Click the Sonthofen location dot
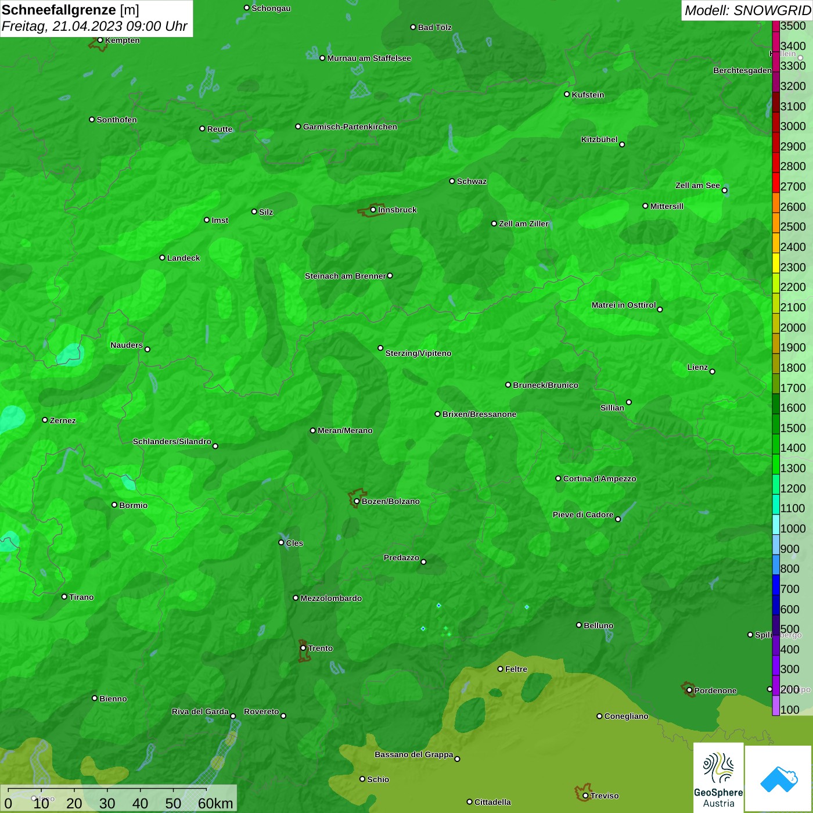Image resolution: width=813 pixels, height=813 pixels. click(x=92, y=120)
